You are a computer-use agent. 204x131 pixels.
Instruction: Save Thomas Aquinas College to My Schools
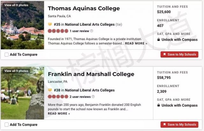(x=179, y=55)
